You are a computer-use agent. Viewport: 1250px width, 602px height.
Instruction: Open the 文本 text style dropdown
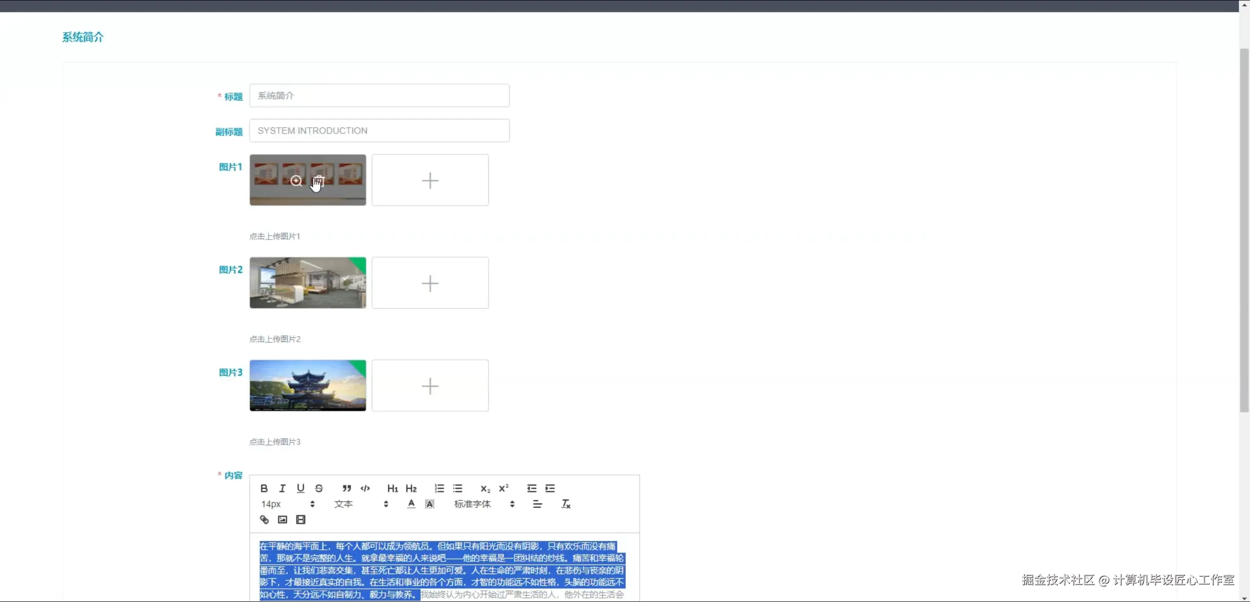[343, 504]
